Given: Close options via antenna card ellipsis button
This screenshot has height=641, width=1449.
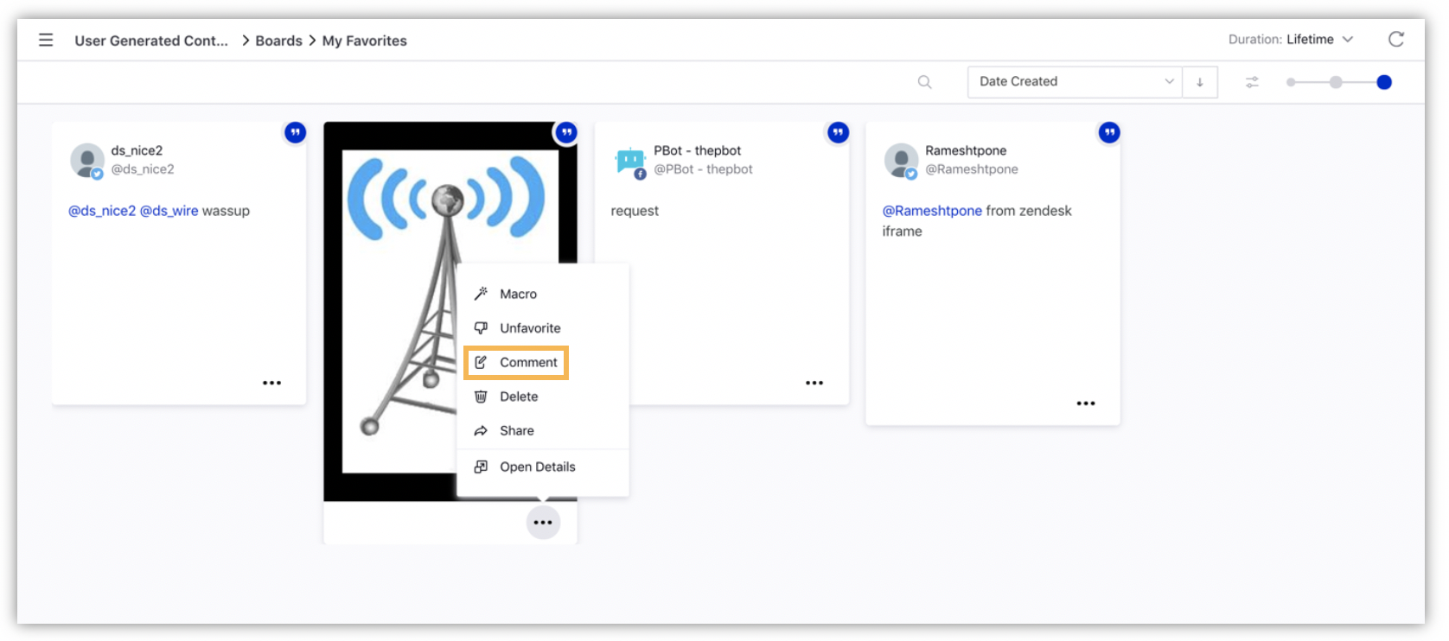Looking at the screenshot, I should pyautogui.click(x=543, y=523).
